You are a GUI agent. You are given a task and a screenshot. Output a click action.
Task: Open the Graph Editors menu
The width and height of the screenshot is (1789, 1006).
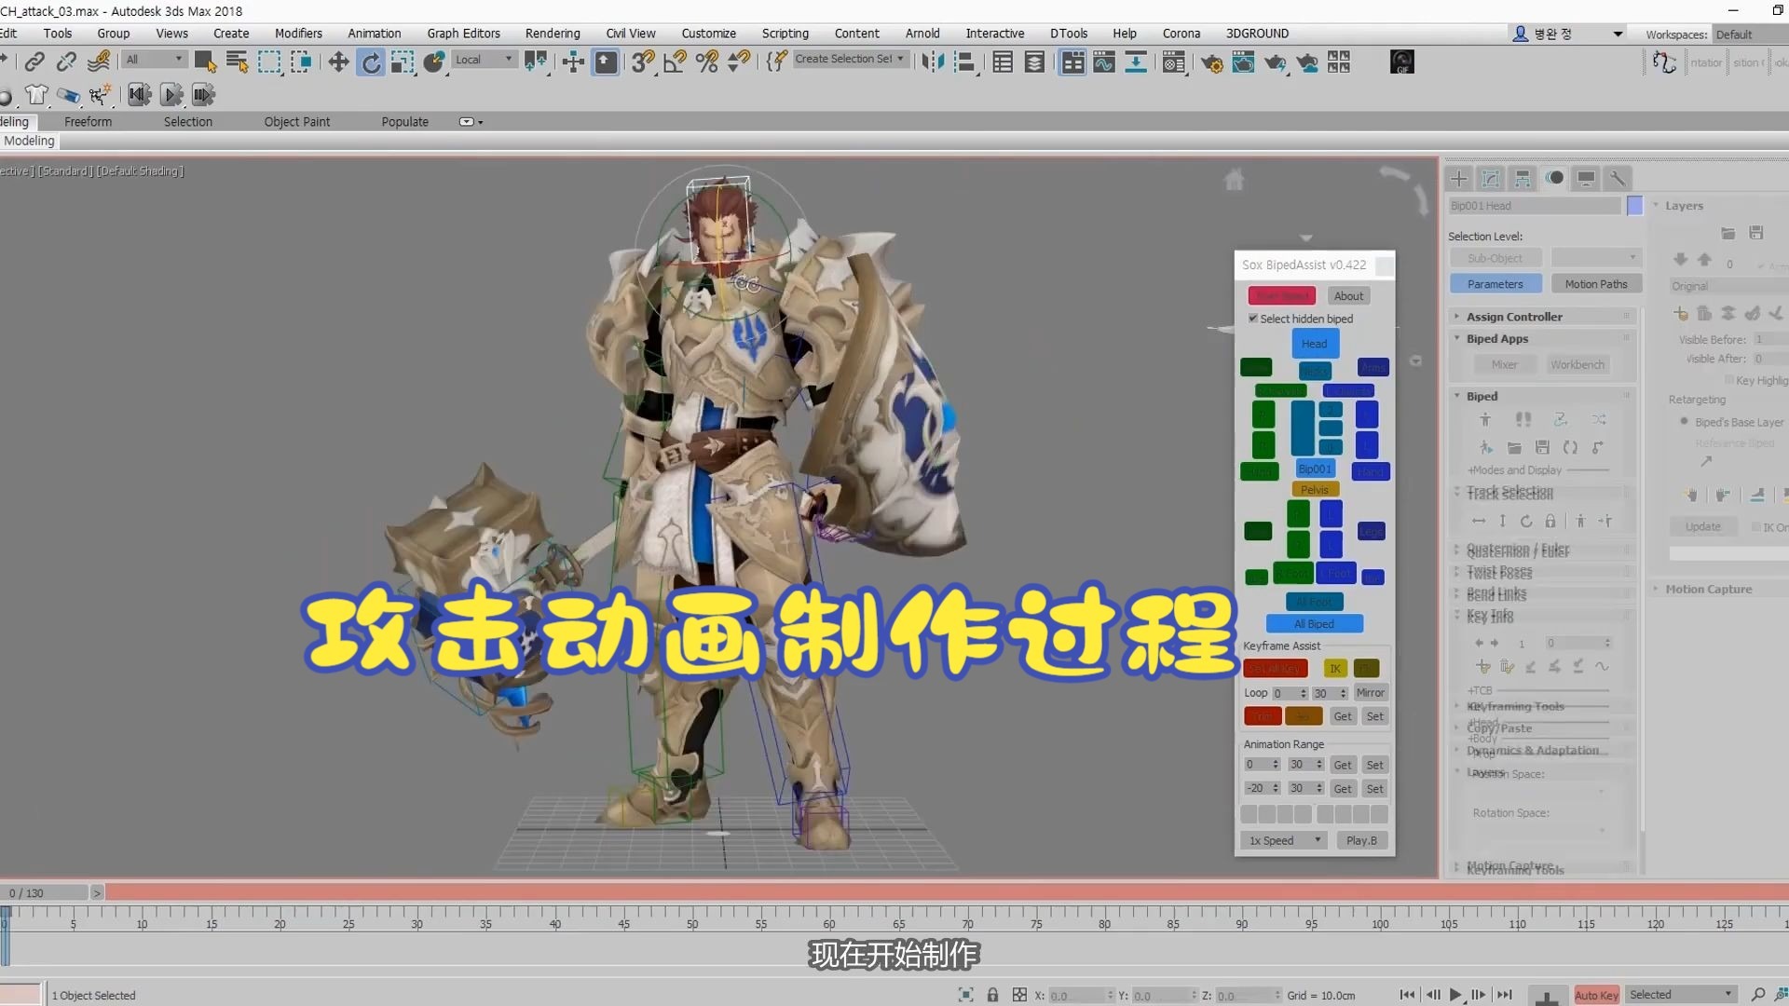[464, 34]
